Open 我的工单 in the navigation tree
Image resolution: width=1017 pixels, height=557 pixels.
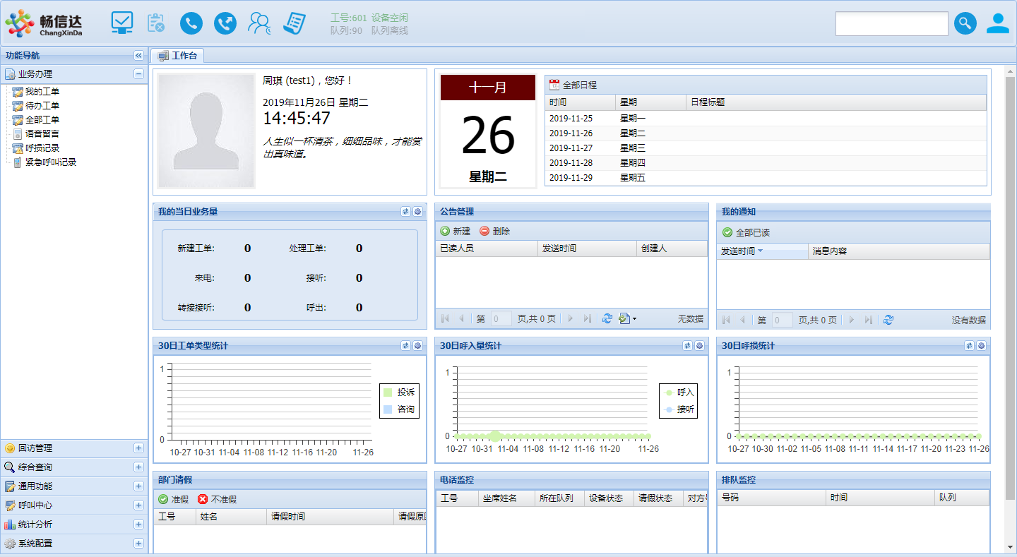pos(42,92)
